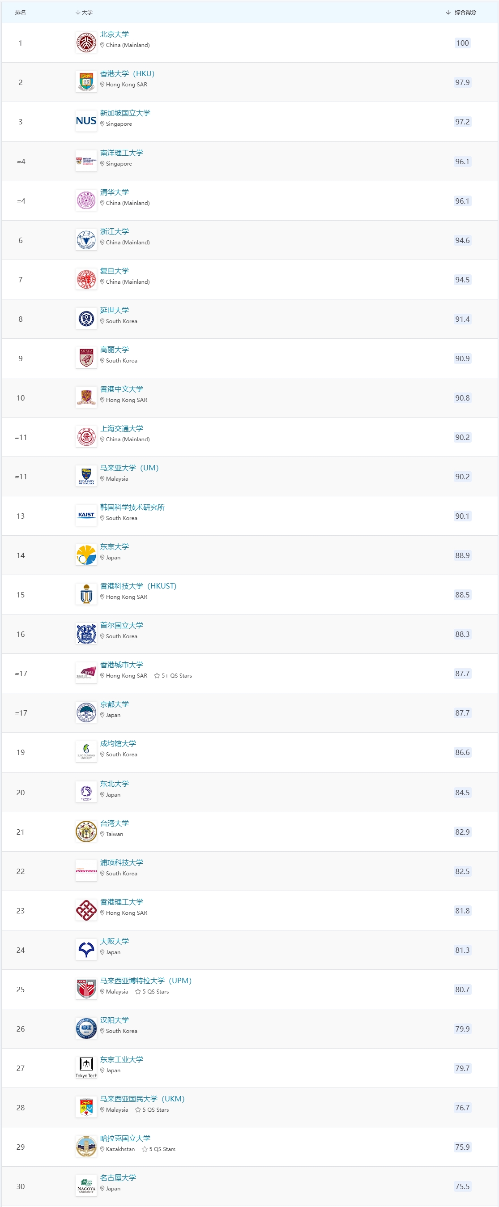Open the 马来亚大学（UM）link
Image resolution: width=499 pixels, height=1207 pixels.
[129, 468]
